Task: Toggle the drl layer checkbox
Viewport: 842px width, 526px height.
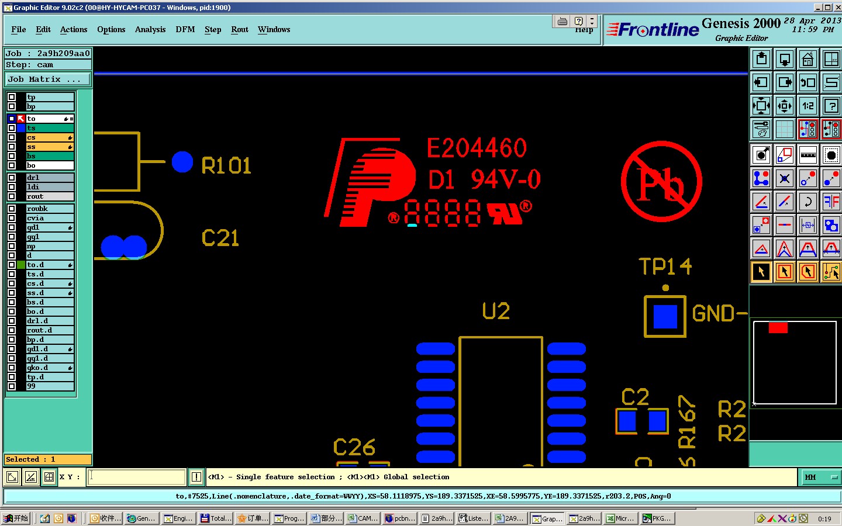Action: (x=12, y=178)
